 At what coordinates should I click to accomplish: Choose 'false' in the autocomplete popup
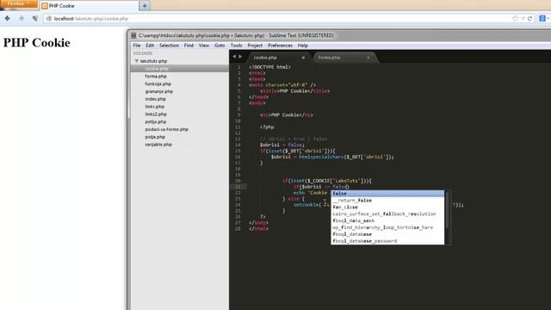pos(387,194)
